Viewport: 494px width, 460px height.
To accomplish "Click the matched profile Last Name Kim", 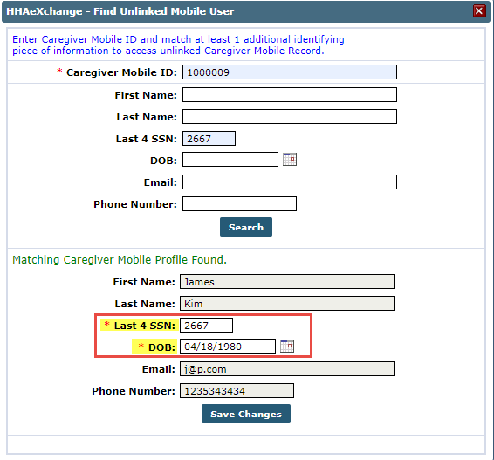I will [287, 304].
